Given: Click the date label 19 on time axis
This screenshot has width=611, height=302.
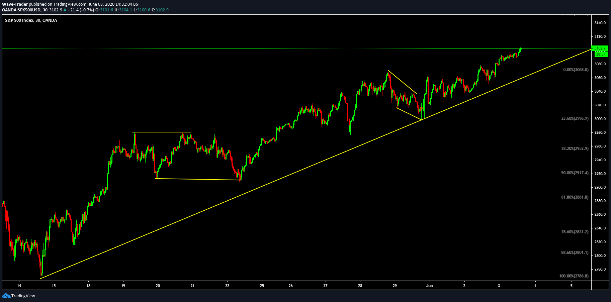Looking at the screenshot, I should click(123, 286).
